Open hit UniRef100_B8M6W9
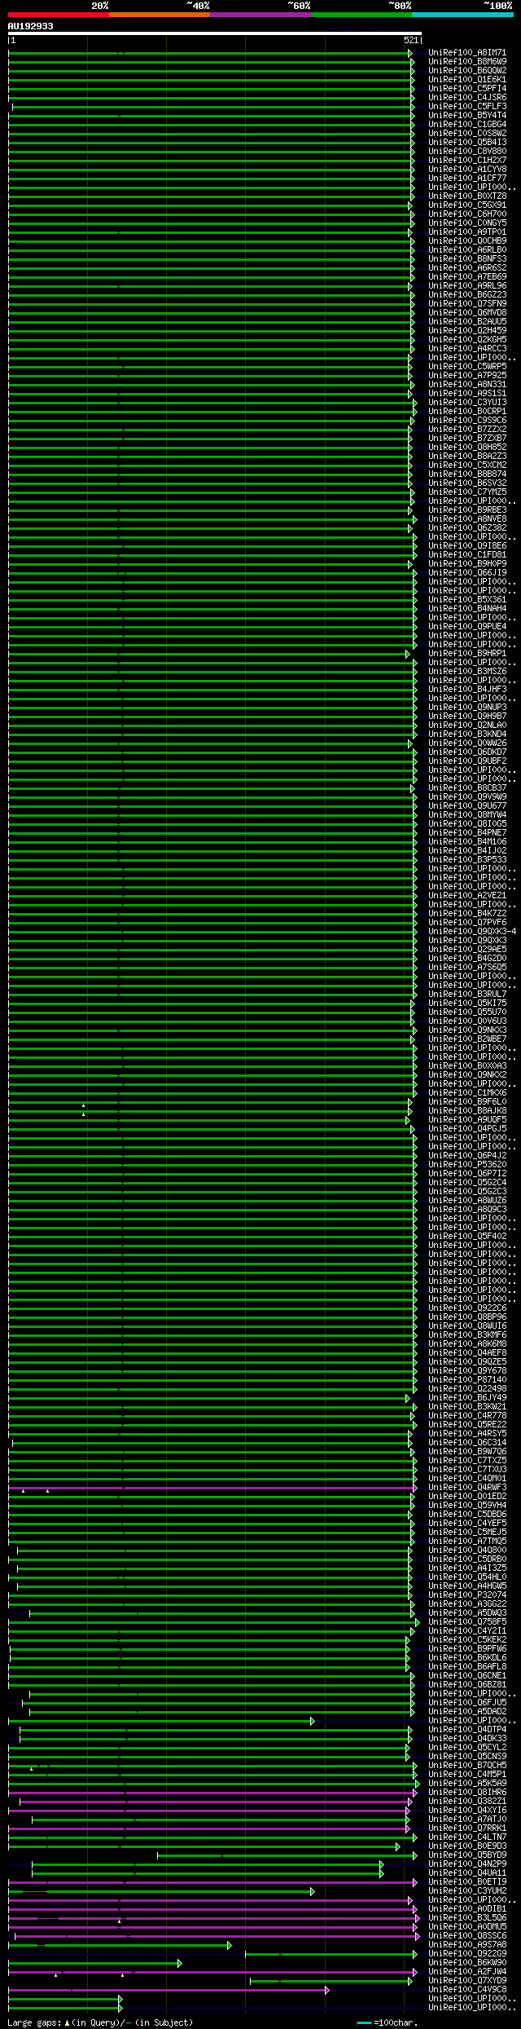Screen dimensions: 521x2029 (467, 62)
